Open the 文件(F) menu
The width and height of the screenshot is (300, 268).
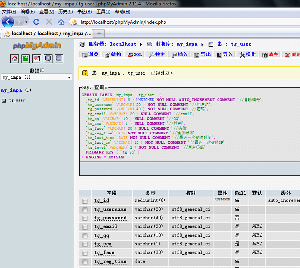(x=9, y=12)
